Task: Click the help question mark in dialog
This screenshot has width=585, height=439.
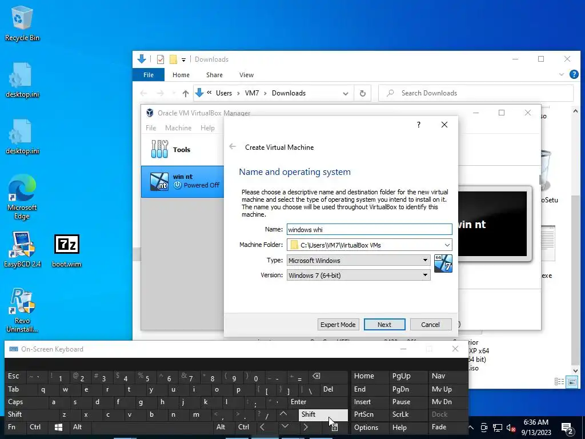Action: click(x=419, y=125)
